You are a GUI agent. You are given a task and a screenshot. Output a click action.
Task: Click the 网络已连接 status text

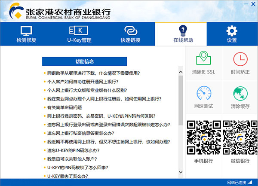236,183
